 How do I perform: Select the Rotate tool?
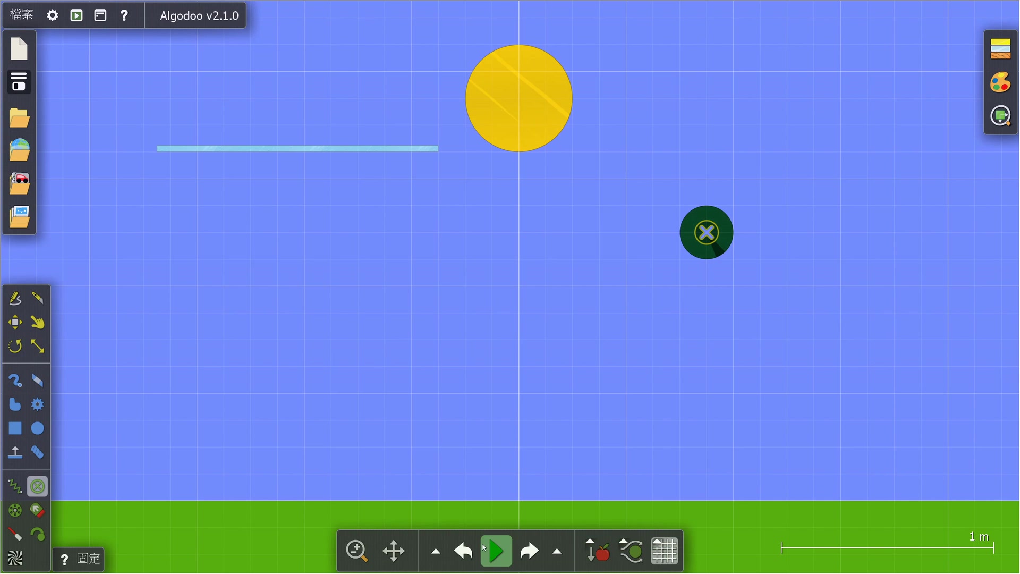click(15, 347)
